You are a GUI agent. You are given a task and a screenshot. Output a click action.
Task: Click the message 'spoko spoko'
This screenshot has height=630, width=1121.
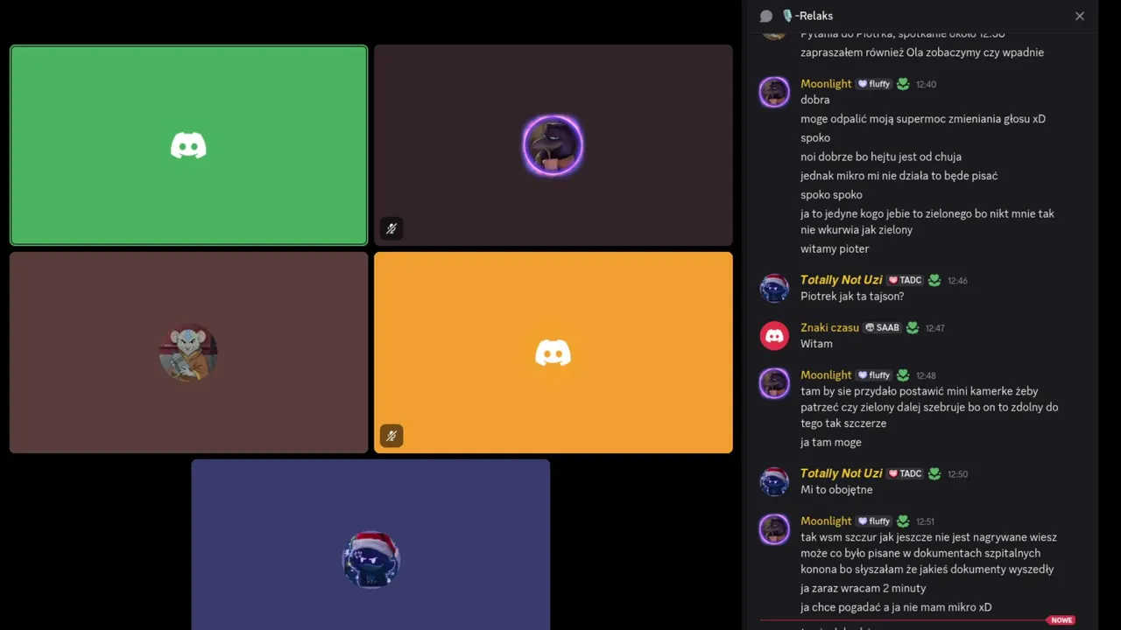pos(831,195)
